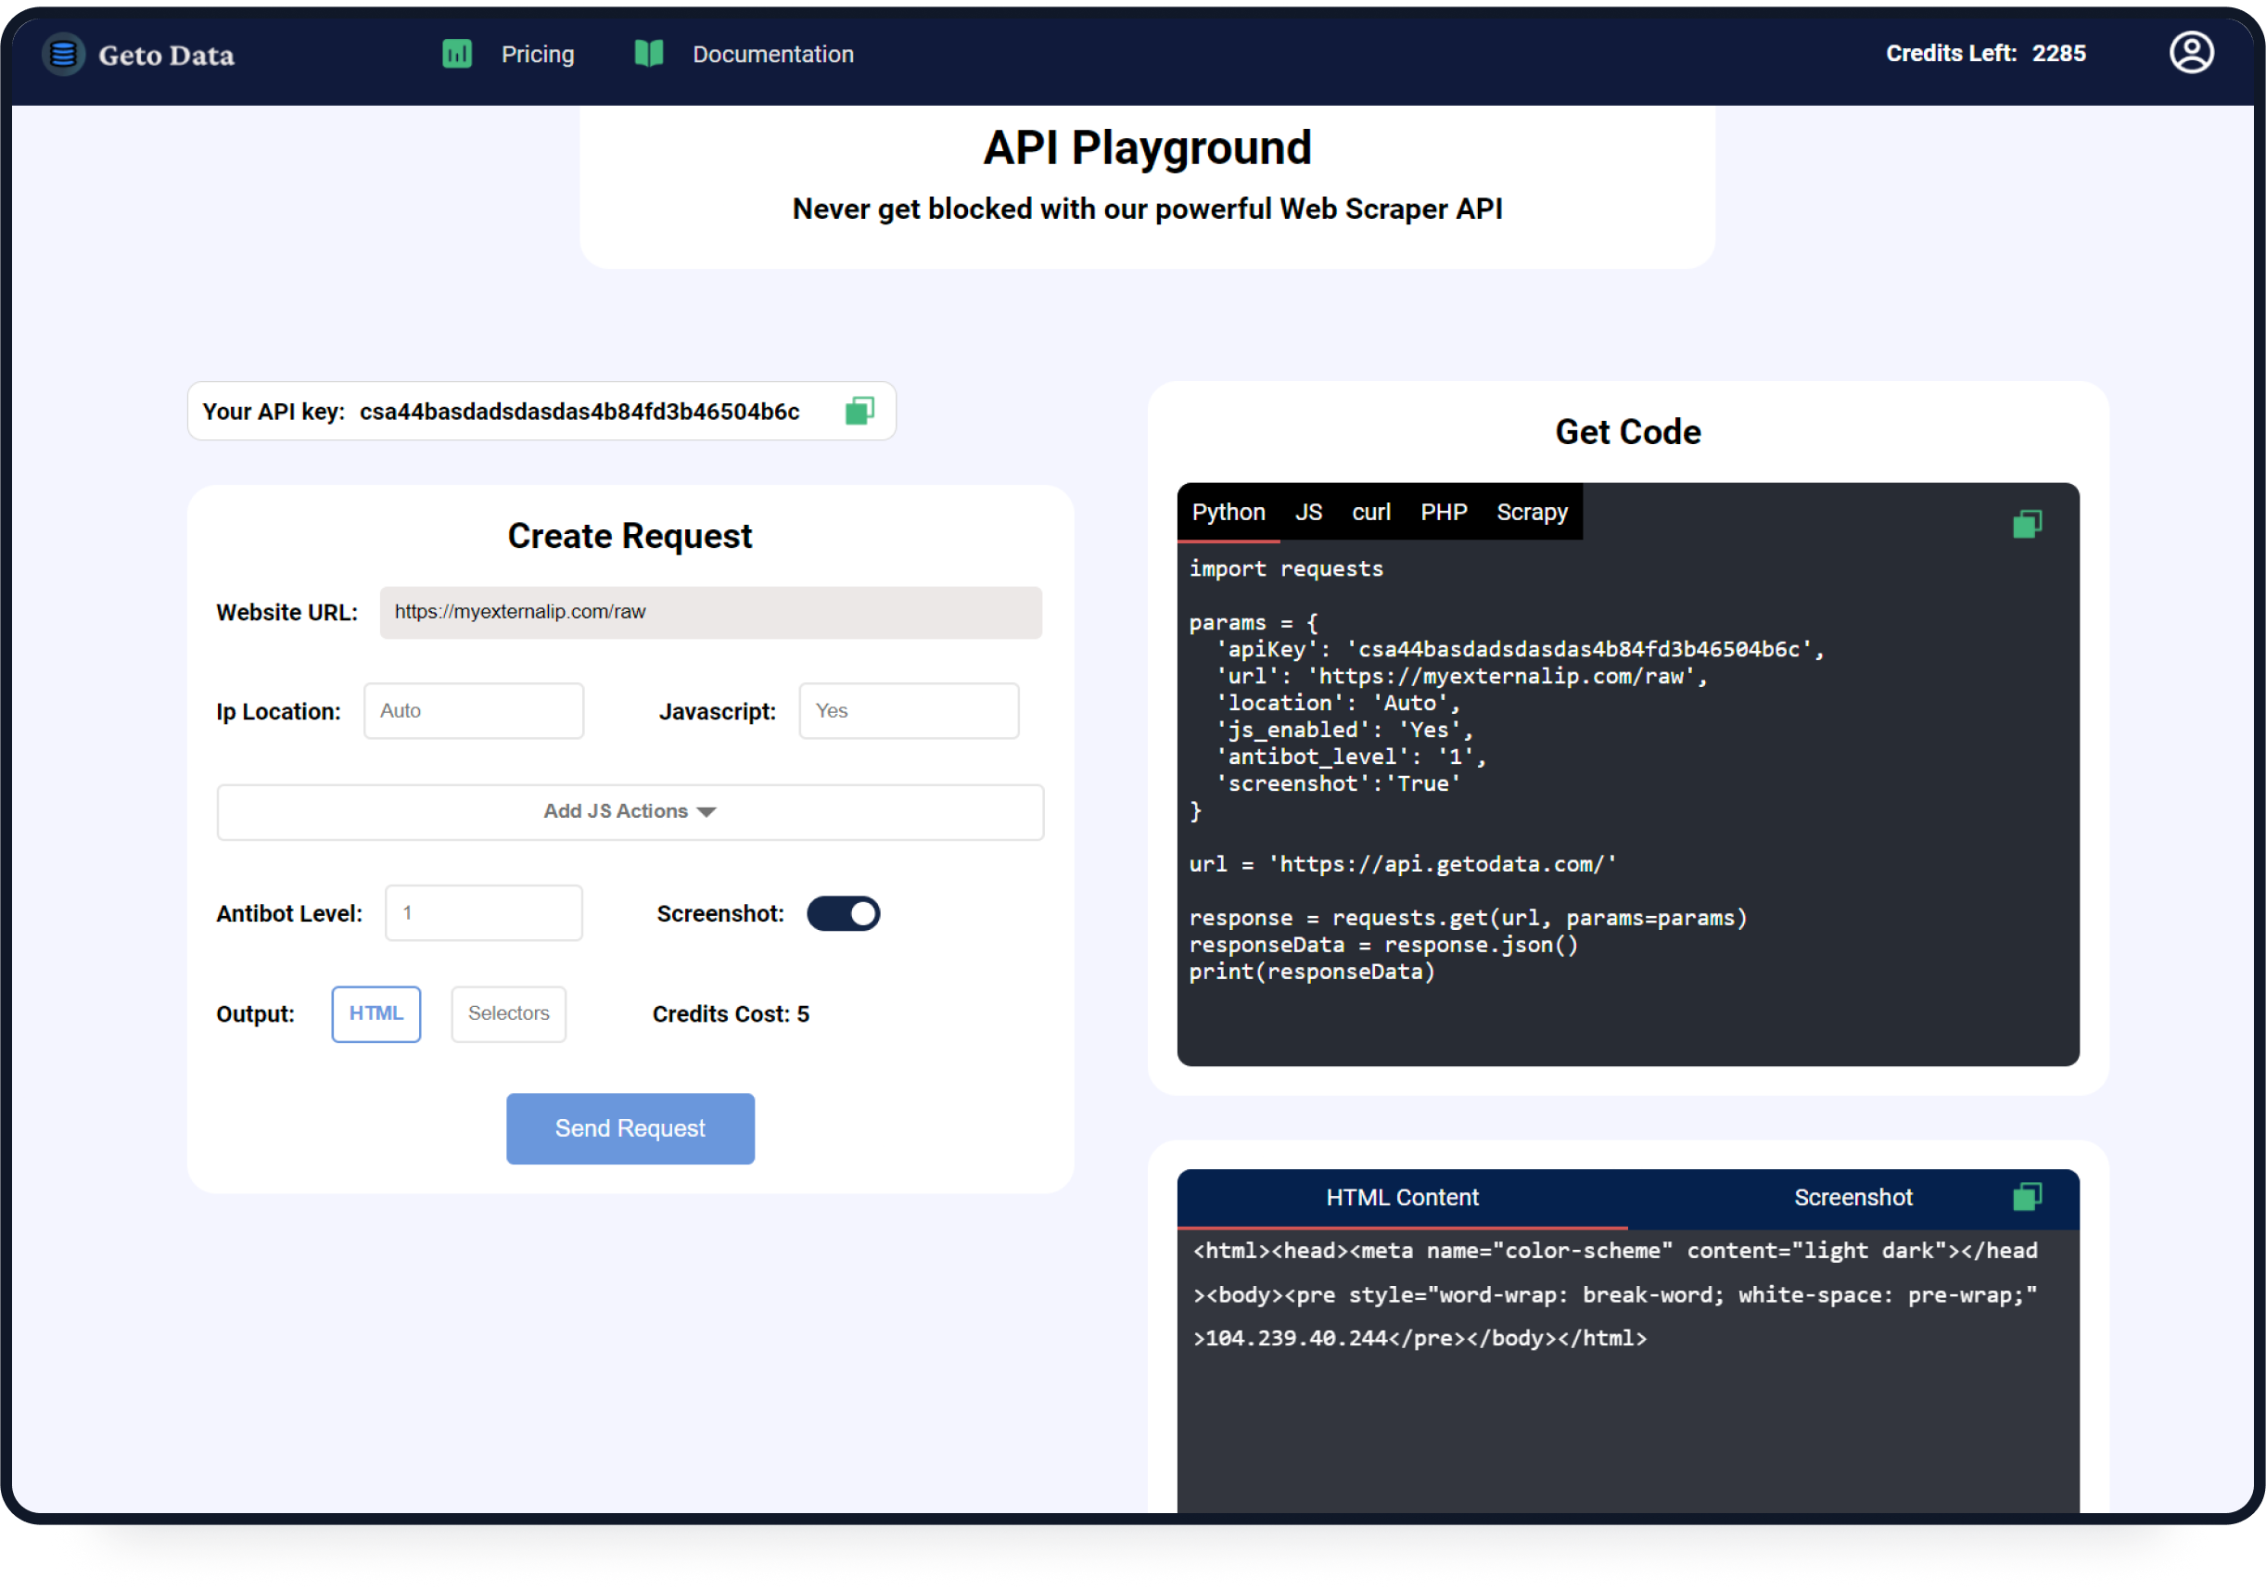Click the API key value text
The image size is (2266, 1591).
(579, 412)
